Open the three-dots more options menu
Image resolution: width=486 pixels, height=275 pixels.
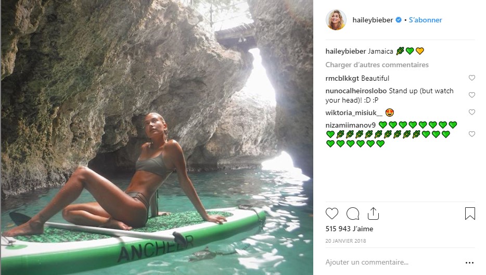click(469, 263)
